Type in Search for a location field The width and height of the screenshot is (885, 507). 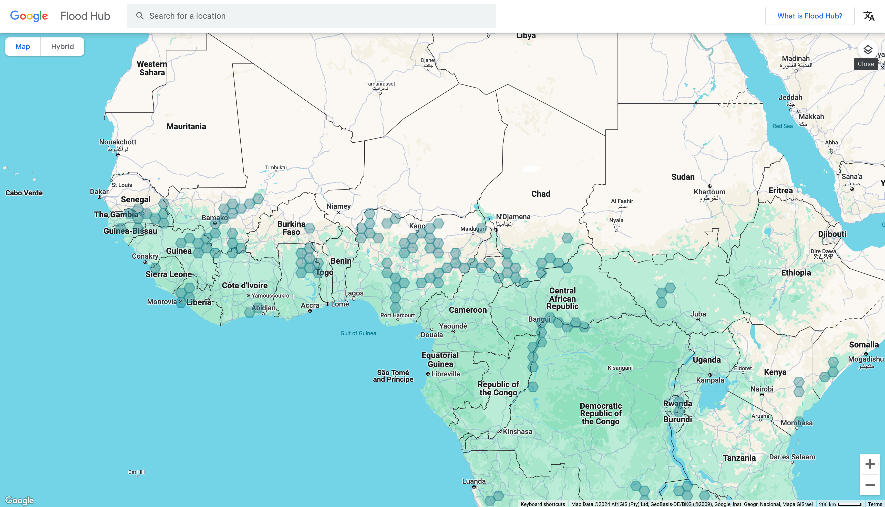pyautogui.click(x=314, y=16)
